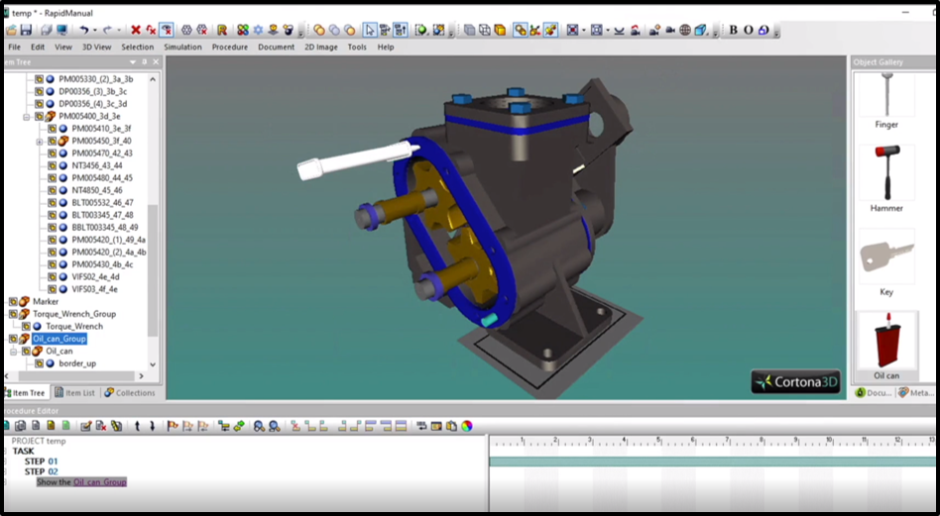940x516 pixels.
Task: Click the O icon next to bold B
Action: click(x=749, y=30)
